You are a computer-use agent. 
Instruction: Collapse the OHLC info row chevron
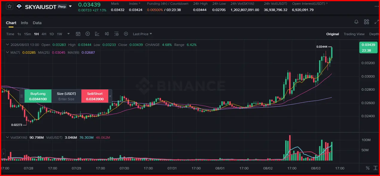(x=8, y=45)
